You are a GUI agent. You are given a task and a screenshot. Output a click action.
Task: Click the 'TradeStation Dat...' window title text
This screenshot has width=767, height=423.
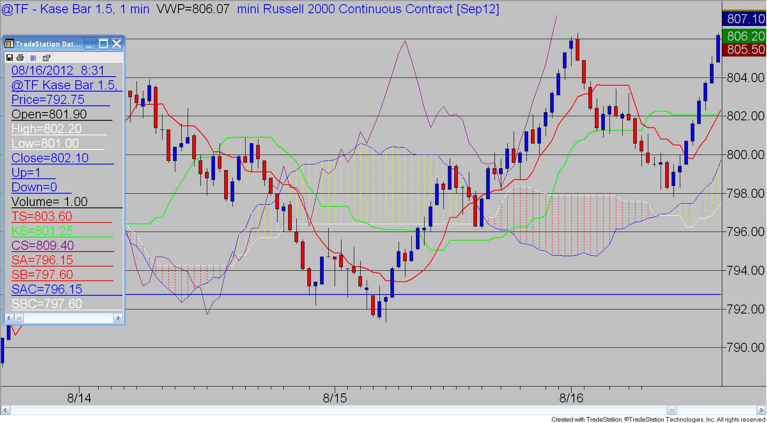pyautogui.click(x=48, y=44)
